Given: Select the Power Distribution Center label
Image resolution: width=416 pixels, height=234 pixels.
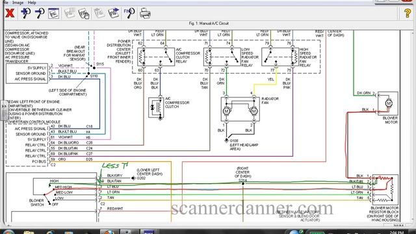Looking at the screenshot, I should click(x=119, y=51).
